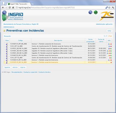Click the green telephone icon in the header
Viewport: 116px width, 113px height.
coord(96,12)
